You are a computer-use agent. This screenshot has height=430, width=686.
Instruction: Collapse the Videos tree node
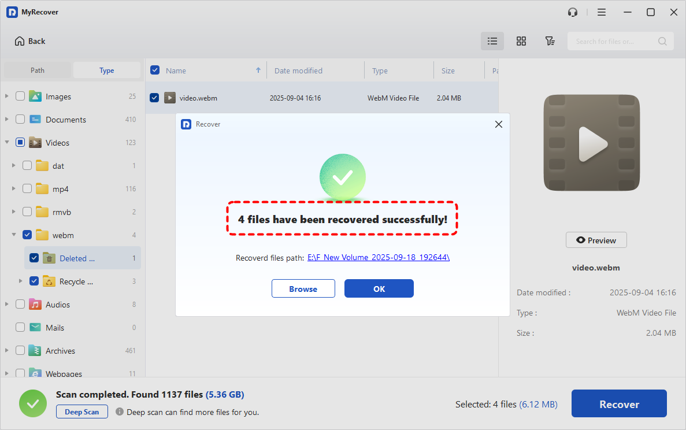click(x=6, y=142)
